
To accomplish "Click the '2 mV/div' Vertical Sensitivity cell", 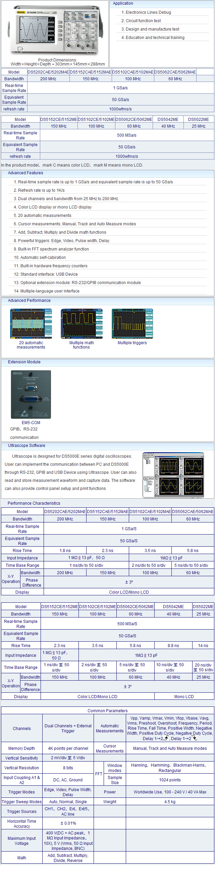I will coord(68,758).
